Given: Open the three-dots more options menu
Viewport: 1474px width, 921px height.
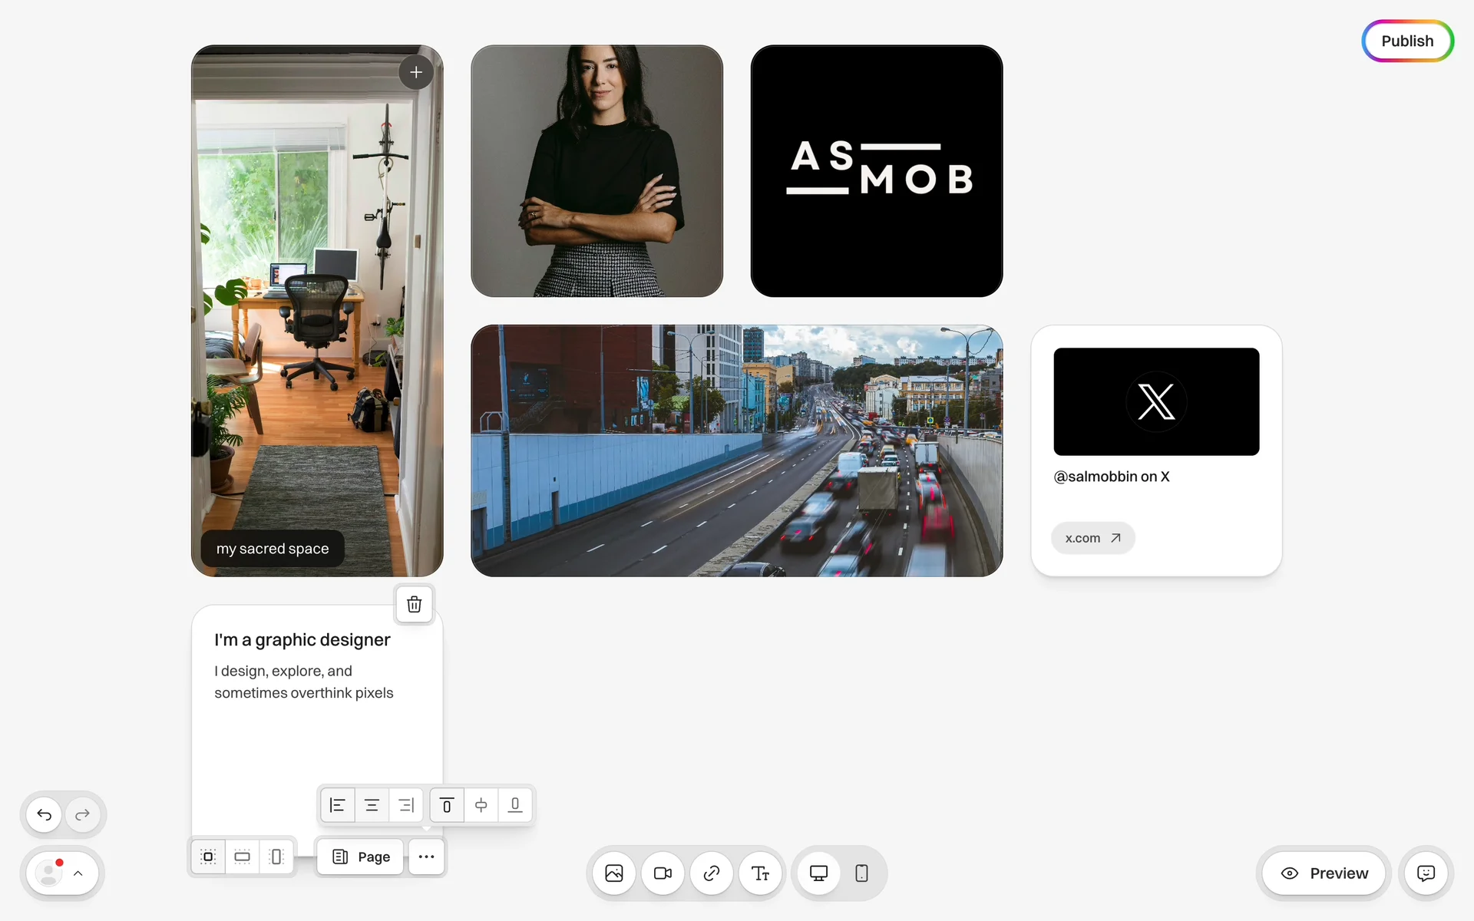Looking at the screenshot, I should click(x=427, y=857).
